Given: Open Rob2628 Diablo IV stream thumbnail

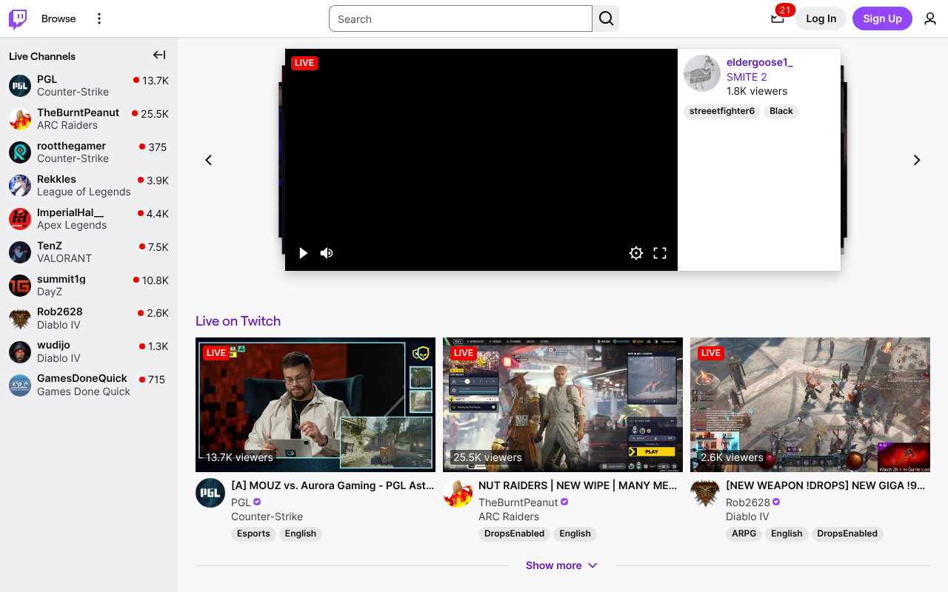Looking at the screenshot, I should (810, 405).
